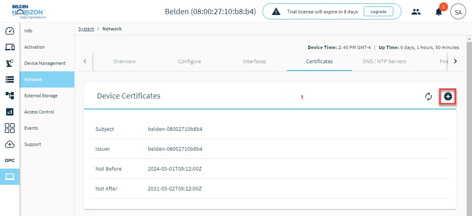The image size is (472, 216).
Task: Open Info in the system menu
Action: [47, 31]
